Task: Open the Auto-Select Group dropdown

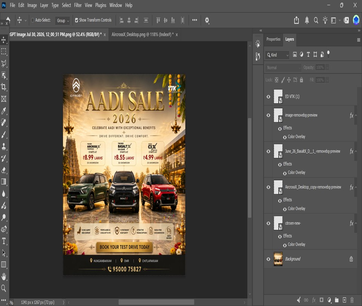Action: coord(63,20)
